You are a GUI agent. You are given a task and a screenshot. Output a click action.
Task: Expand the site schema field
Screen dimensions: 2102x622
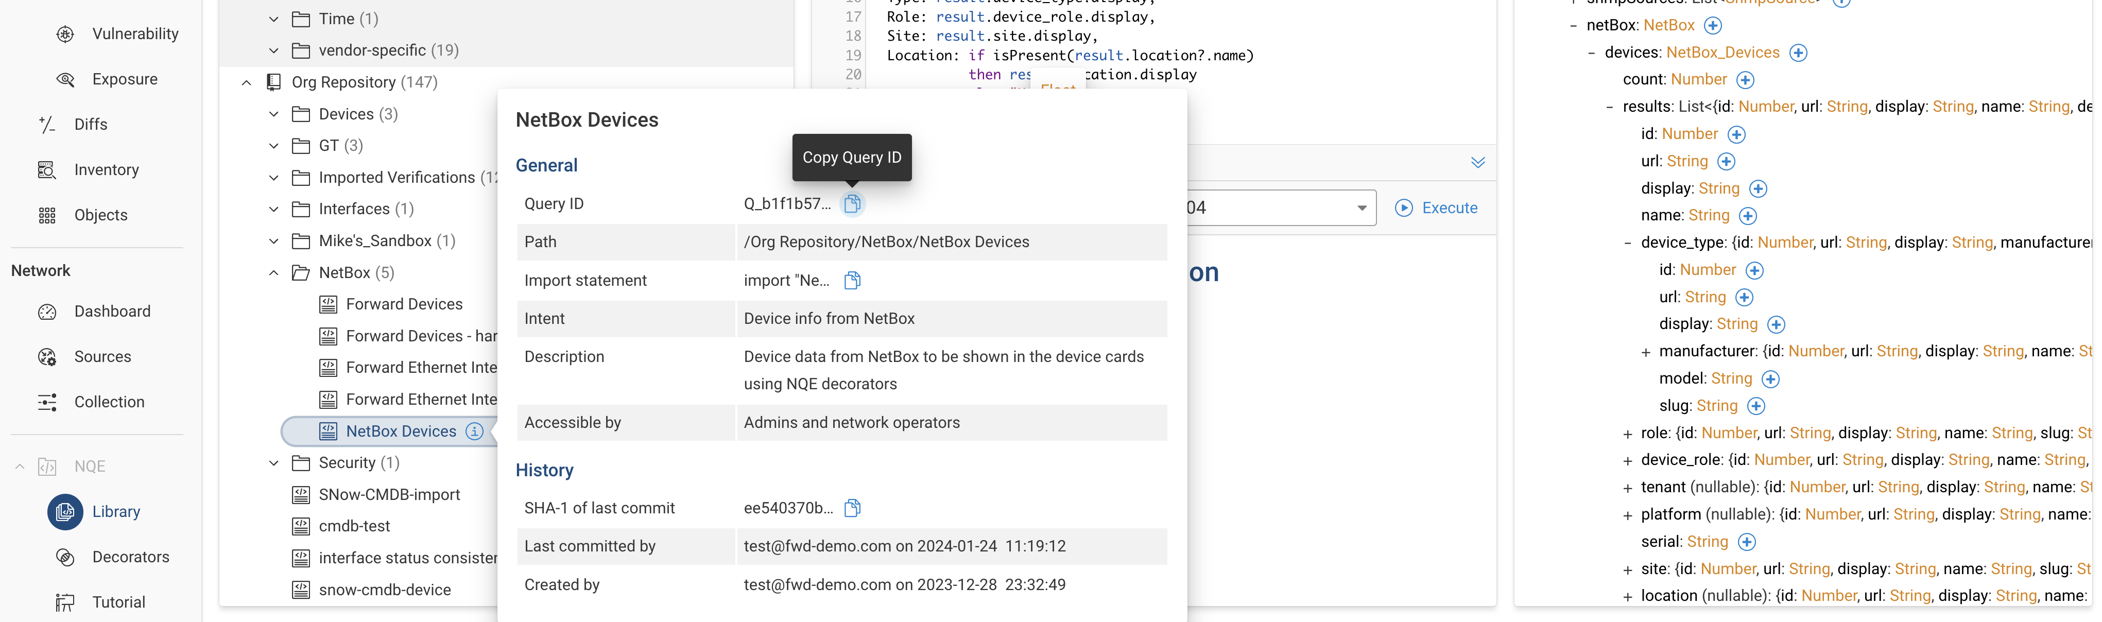click(1627, 570)
